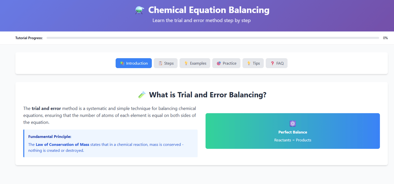Click the header subtitle about trial and error method
Viewport: 394px width, 184px height.
click(x=201, y=21)
